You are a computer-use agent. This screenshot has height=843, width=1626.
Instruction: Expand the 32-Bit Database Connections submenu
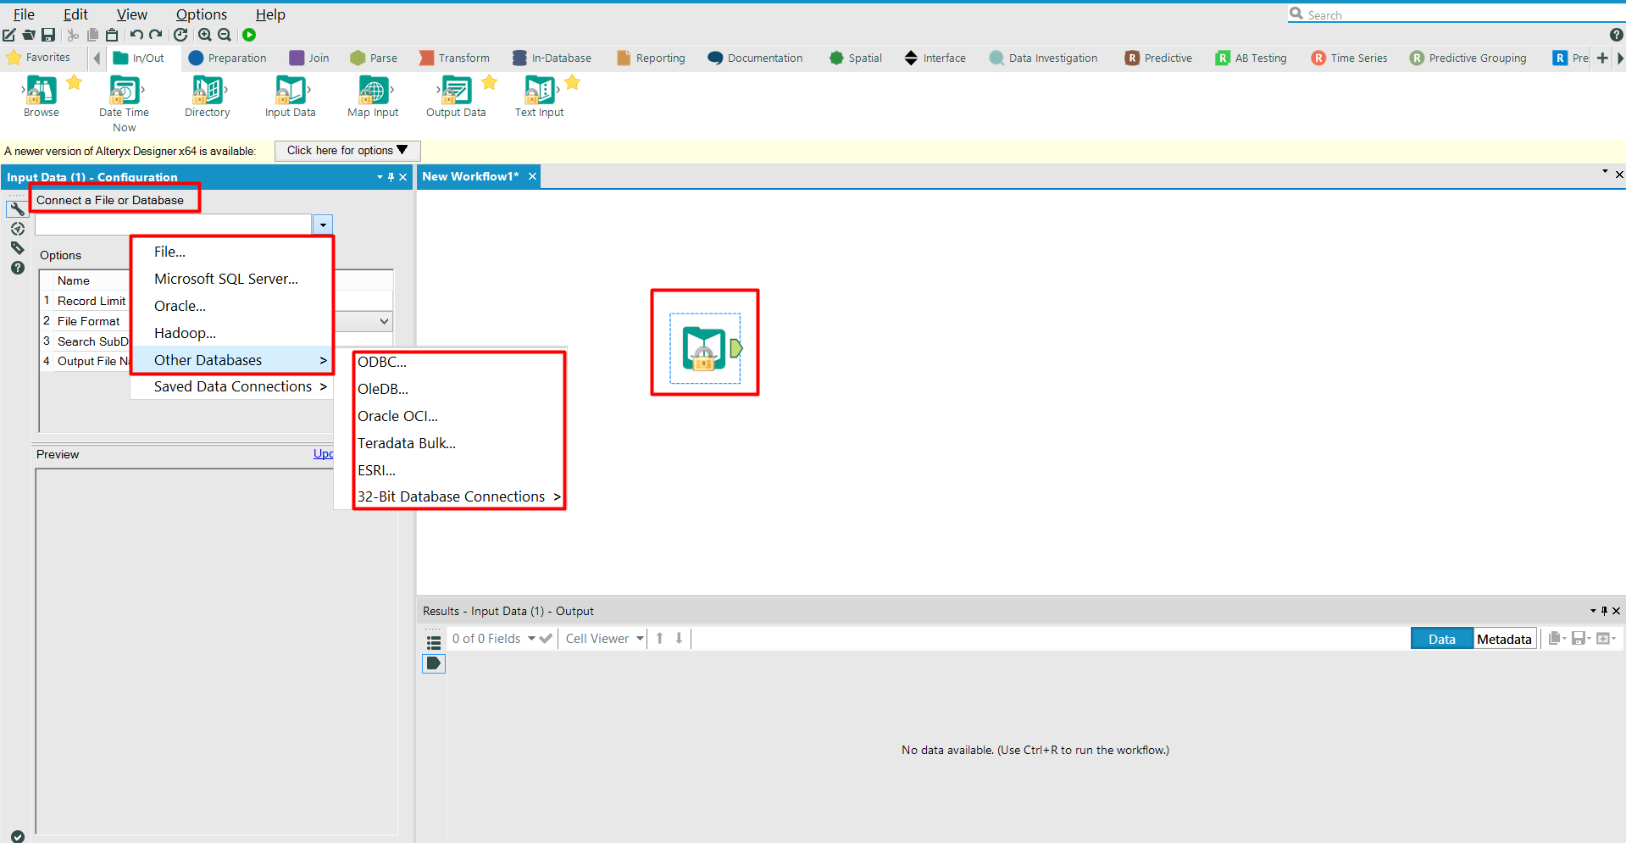click(x=458, y=496)
